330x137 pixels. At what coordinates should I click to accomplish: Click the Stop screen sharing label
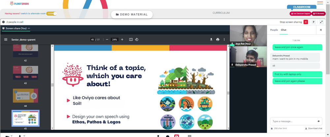pyautogui.click(x=291, y=22)
